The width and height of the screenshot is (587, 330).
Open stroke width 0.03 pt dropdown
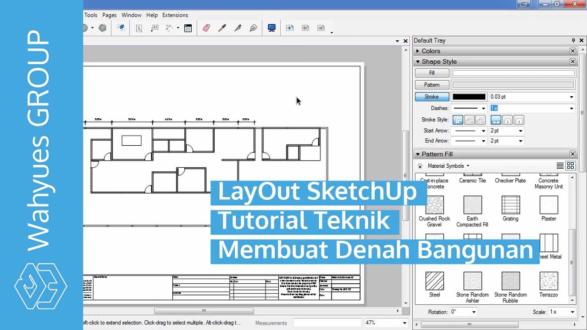point(571,97)
